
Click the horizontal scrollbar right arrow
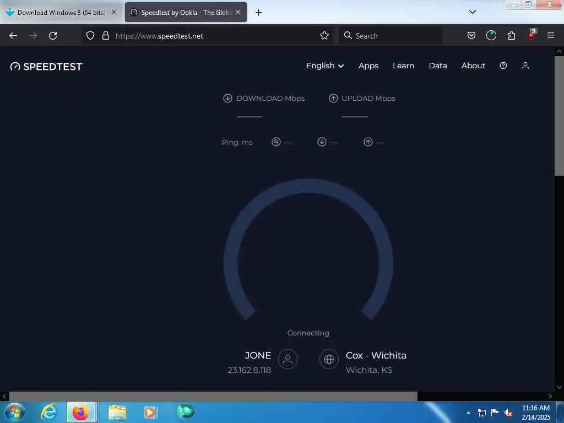click(x=550, y=396)
